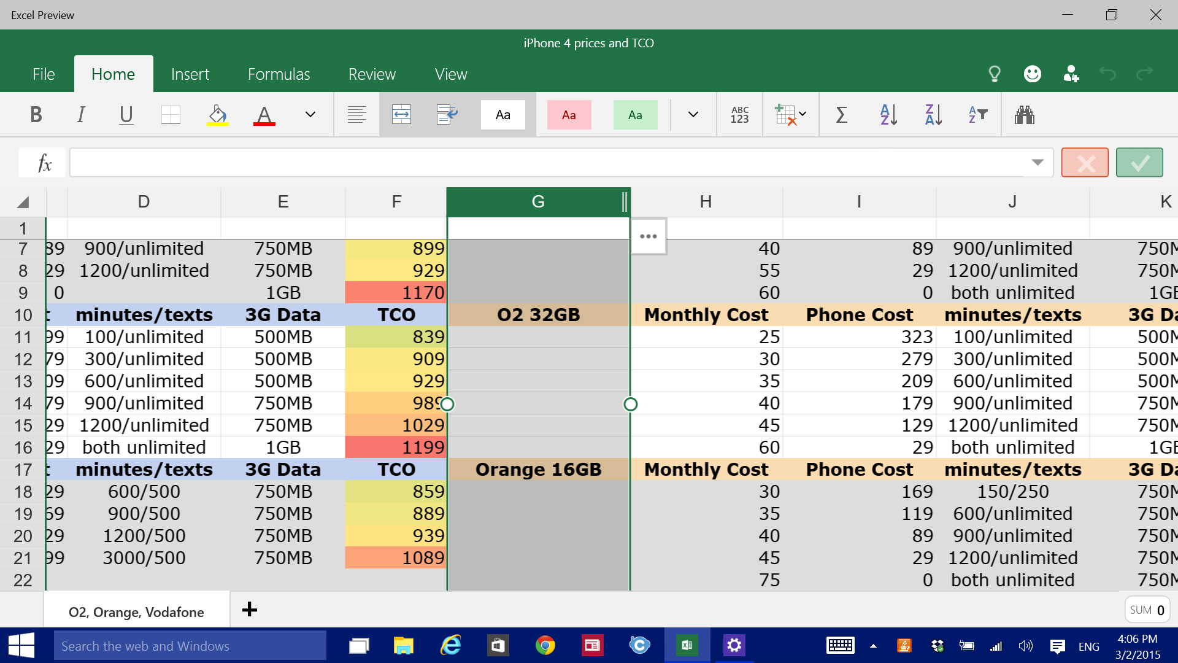Apply the Normal white cell style

tap(503, 115)
